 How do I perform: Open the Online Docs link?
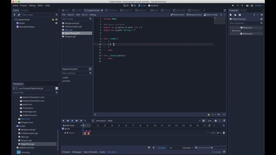coord(177,15)
